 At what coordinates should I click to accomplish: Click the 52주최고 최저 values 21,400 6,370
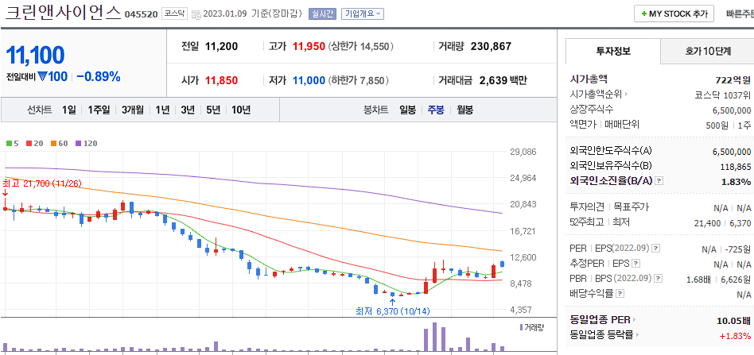[723, 222]
